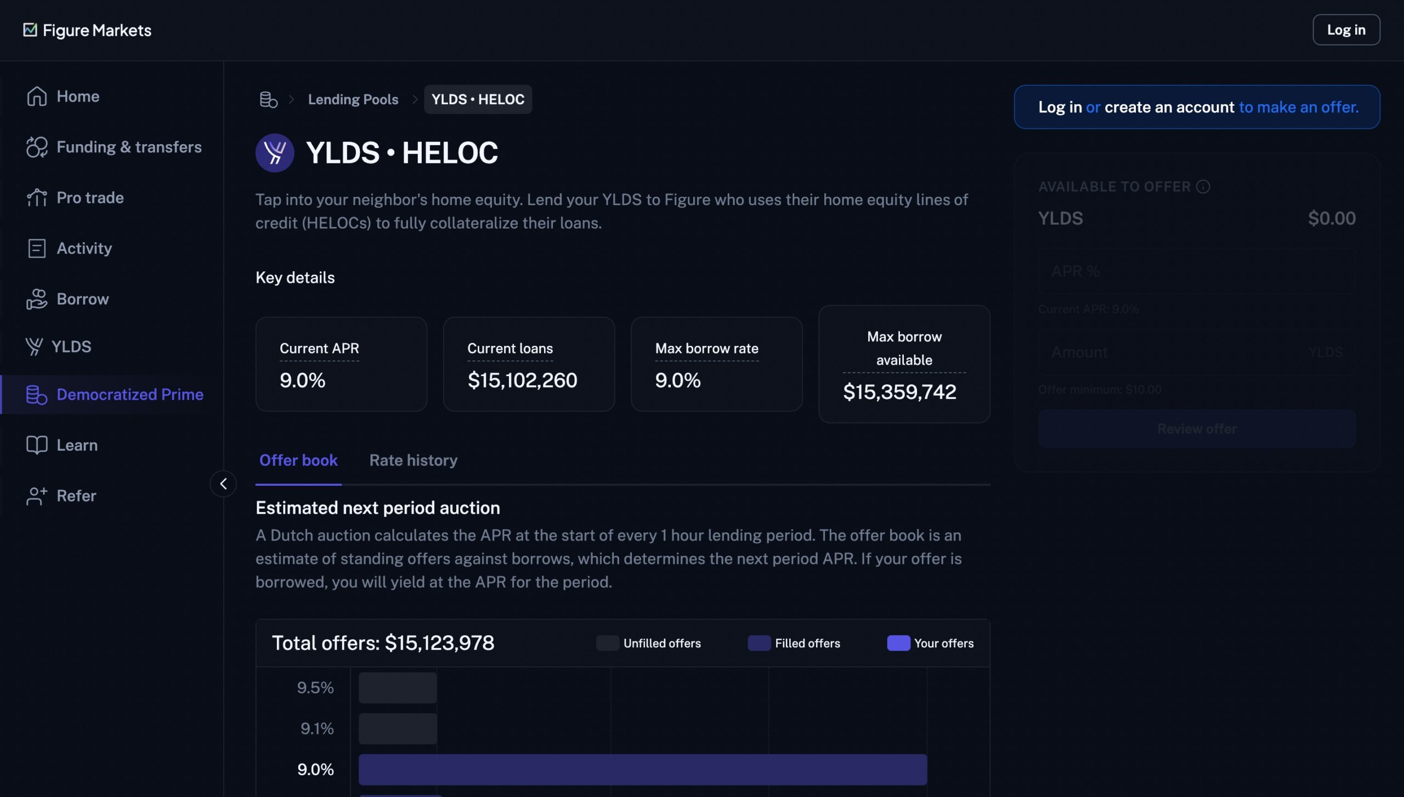Click the Funding & transfers icon
This screenshot has width=1404, height=797.
[37, 147]
